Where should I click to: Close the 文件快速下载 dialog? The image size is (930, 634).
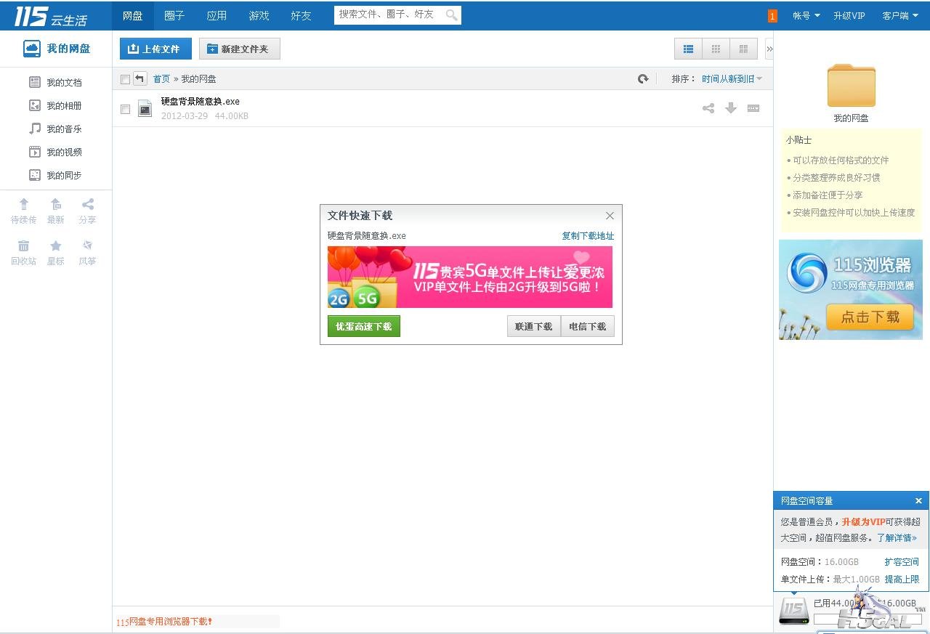pos(610,216)
